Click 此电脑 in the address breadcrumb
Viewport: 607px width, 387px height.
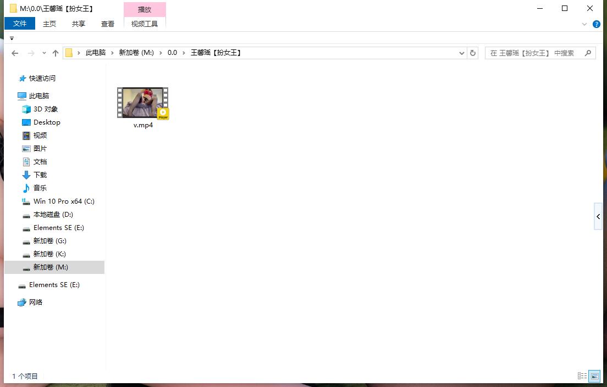click(95, 53)
